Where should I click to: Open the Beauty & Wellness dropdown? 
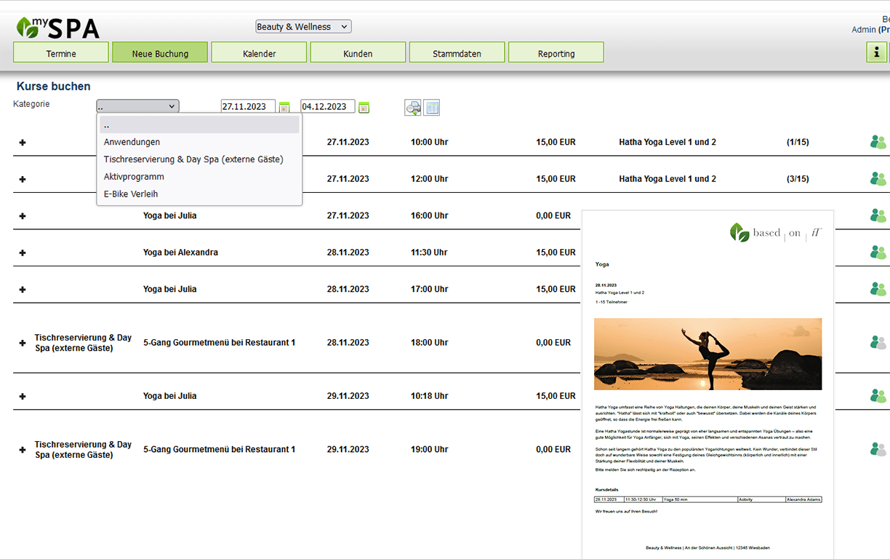[302, 26]
